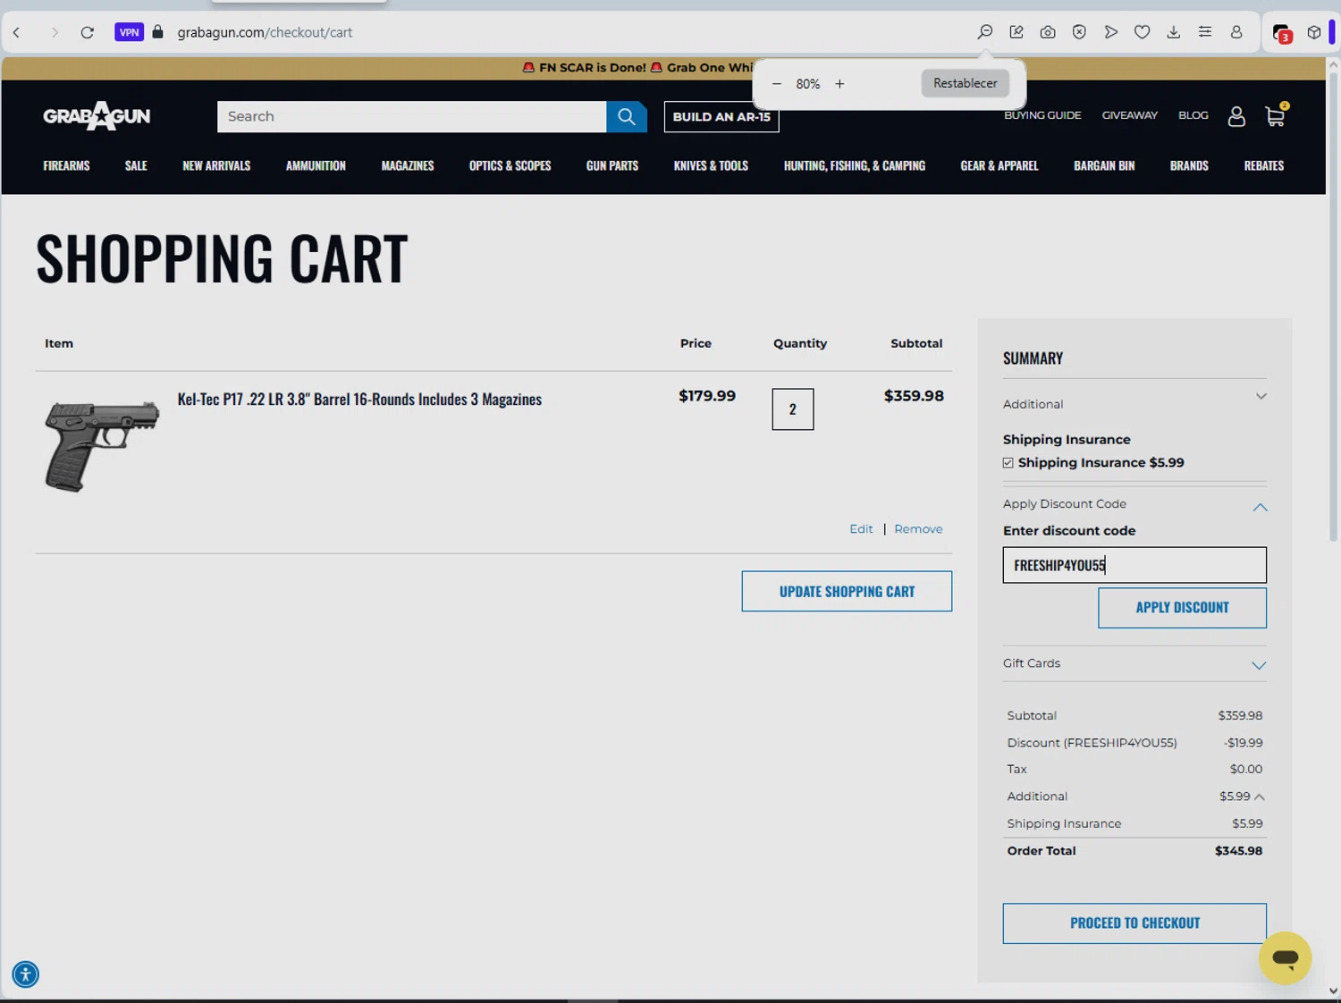This screenshot has height=1003, width=1341.
Task: Click the site Search input field
Action: (x=411, y=116)
